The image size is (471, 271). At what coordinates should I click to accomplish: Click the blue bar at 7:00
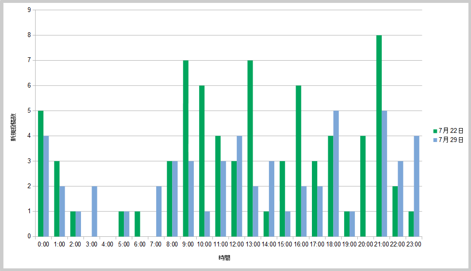pos(159,211)
